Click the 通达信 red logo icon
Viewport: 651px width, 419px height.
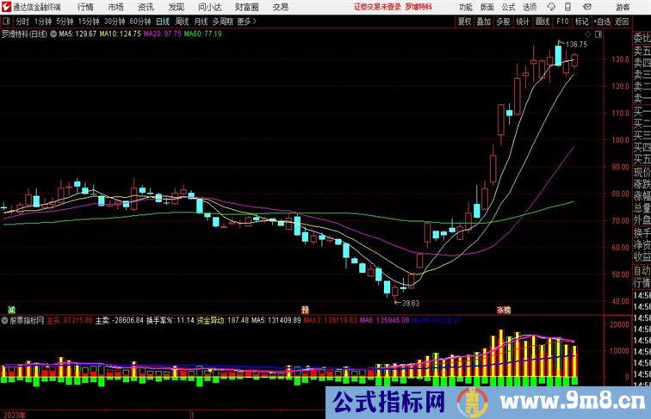tap(6, 7)
